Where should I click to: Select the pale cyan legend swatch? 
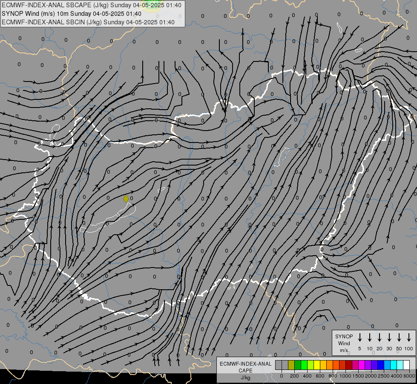coord(400,365)
